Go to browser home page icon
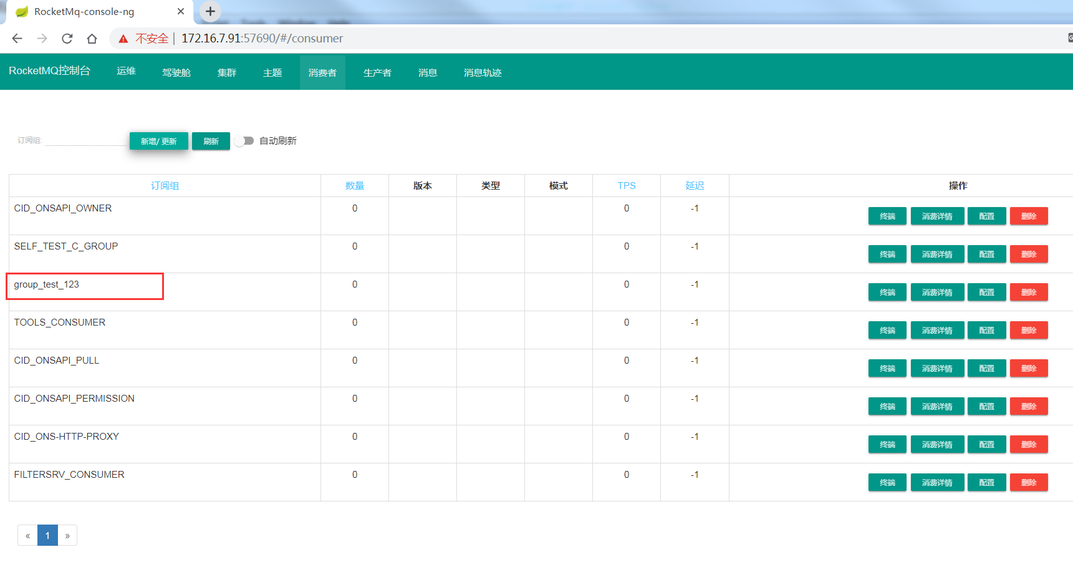1073x562 pixels. coord(92,39)
